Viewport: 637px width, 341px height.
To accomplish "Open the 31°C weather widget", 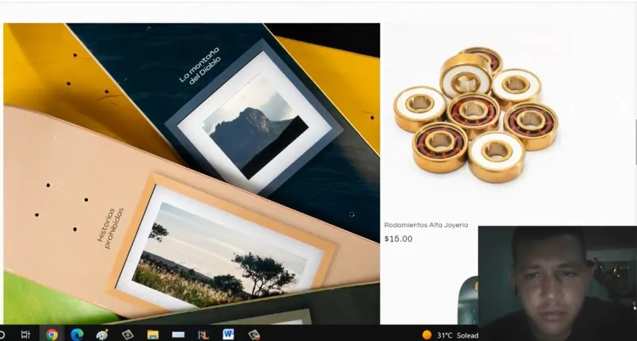I will pyautogui.click(x=450, y=335).
